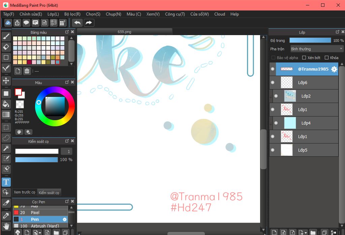This screenshot has width=345, height=235.
Task: Open the Pha trộn blend mode dropdown
Action: [x=316, y=49]
